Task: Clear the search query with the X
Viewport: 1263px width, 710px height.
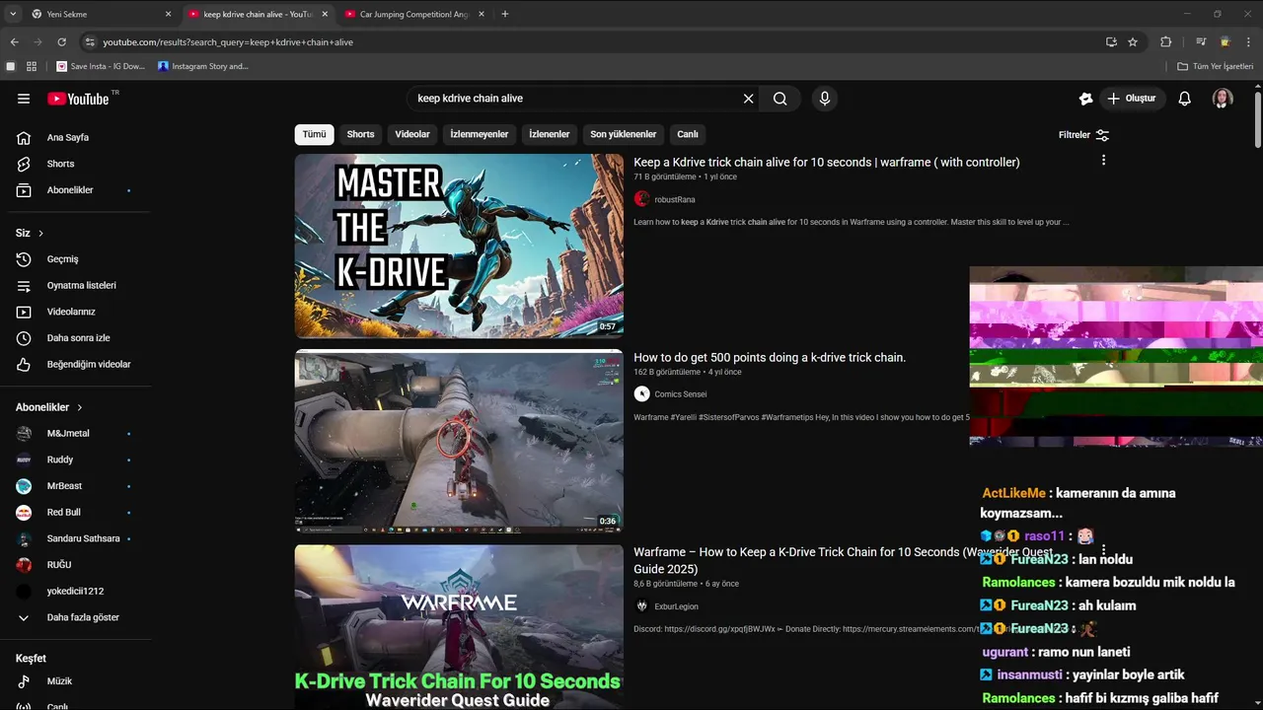Action: coord(748,99)
